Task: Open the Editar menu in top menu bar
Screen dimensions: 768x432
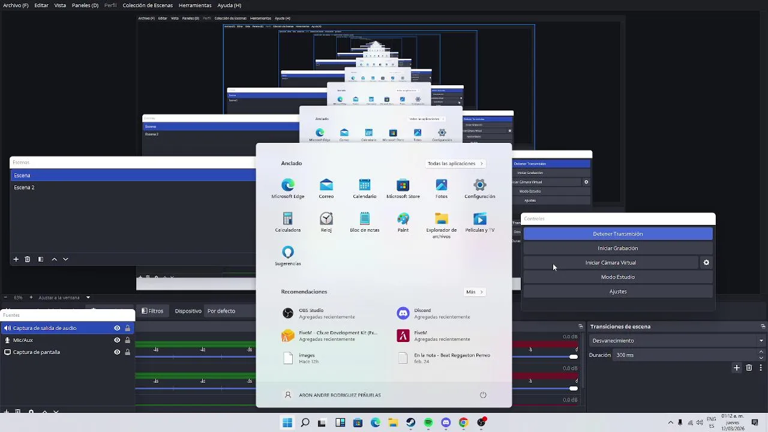Action: click(41, 5)
